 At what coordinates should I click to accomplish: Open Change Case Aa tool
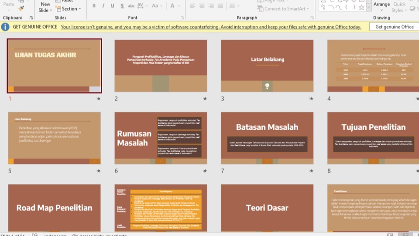pyautogui.click(x=155, y=6)
